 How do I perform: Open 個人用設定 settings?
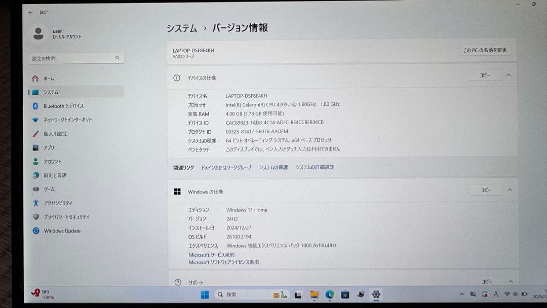tap(76, 134)
